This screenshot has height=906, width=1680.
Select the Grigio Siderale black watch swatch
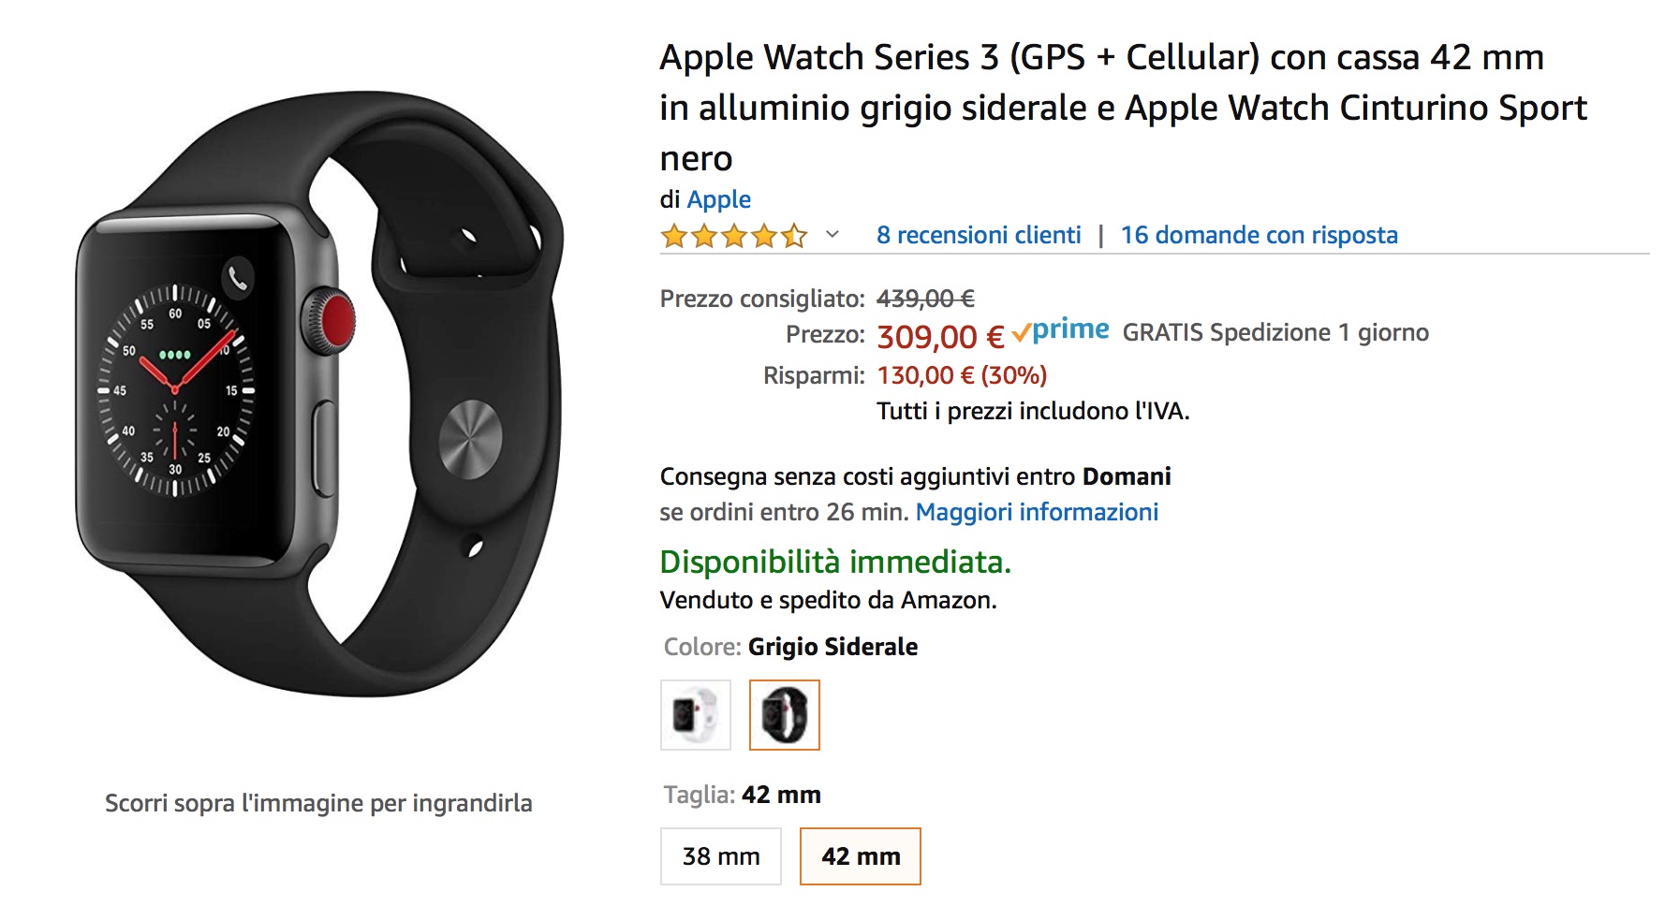(784, 715)
